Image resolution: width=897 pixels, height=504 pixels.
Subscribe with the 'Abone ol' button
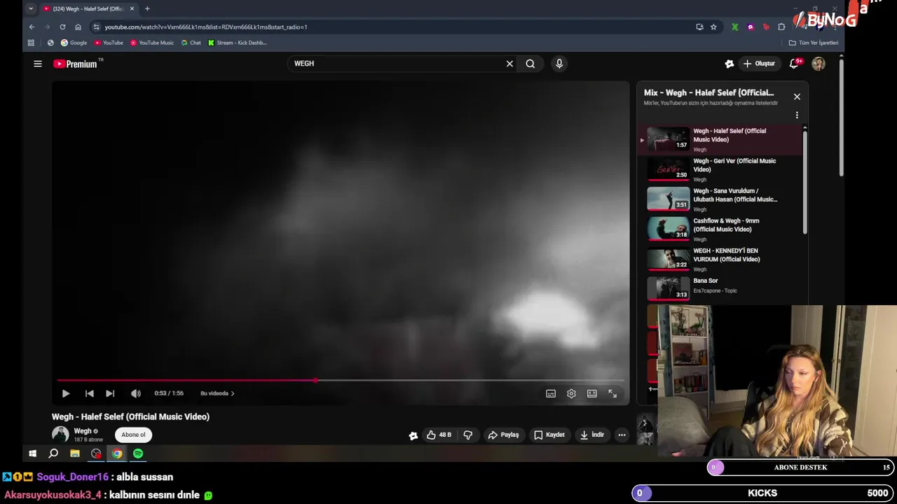pyautogui.click(x=133, y=435)
